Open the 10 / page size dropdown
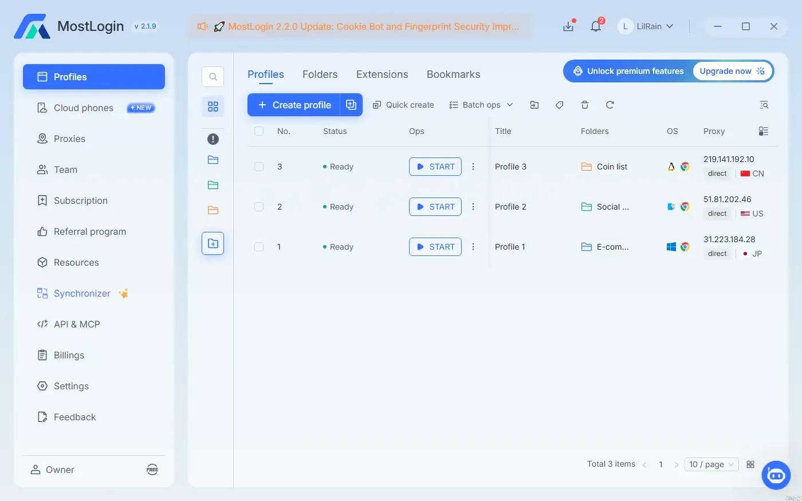This screenshot has height=501, width=802. 711,464
